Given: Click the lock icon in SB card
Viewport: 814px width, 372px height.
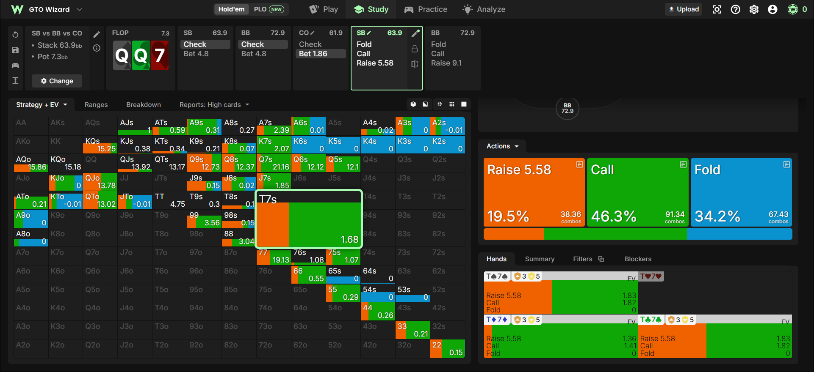Looking at the screenshot, I should coord(415,49).
